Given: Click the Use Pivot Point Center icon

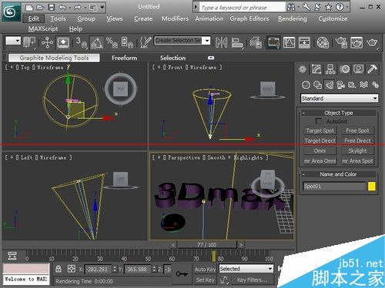Looking at the screenshot, I should tap(29, 42).
